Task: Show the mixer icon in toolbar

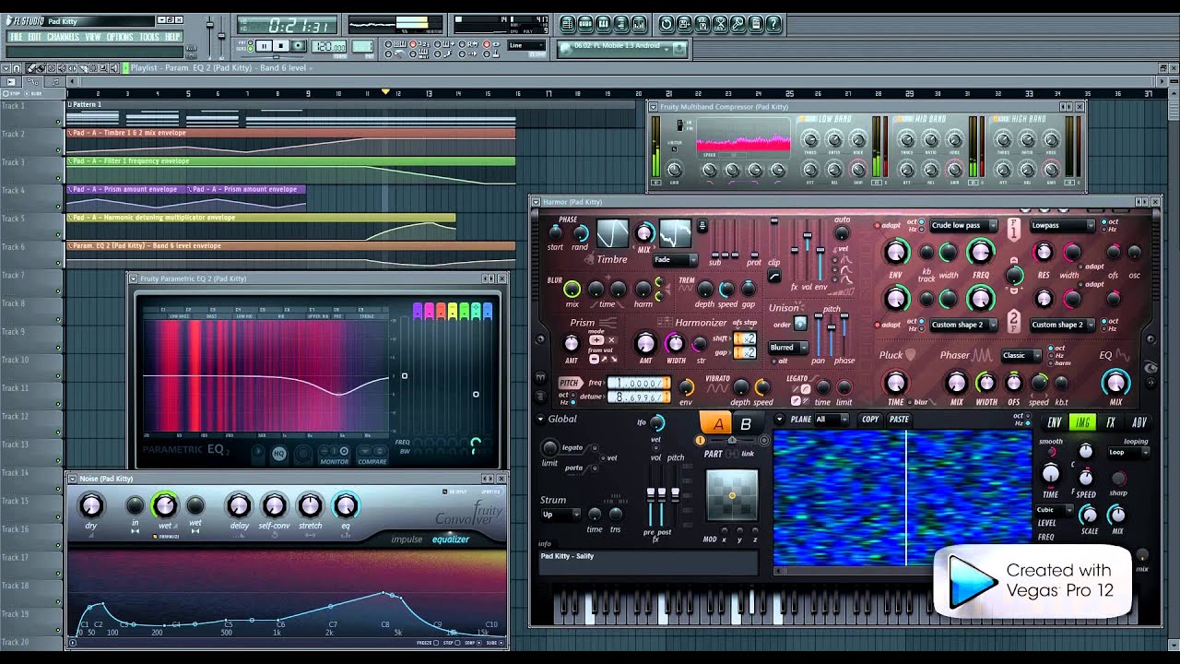Action: coord(638,24)
